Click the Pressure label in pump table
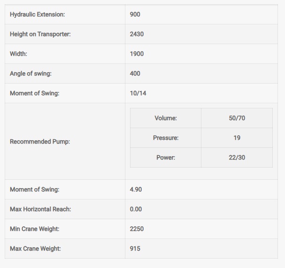Viewport: 285px width, 268px height. pyautogui.click(x=166, y=138)
